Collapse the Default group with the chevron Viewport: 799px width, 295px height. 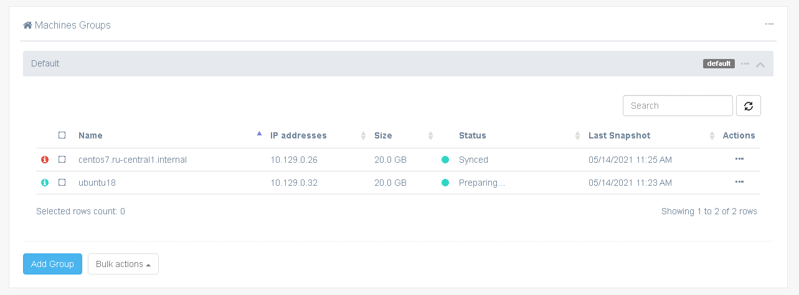pos(760,64)
